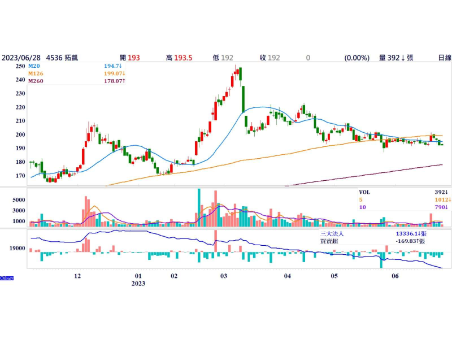The width and height of the screenshot is (452, 339).
Task: Click the high price value 193.5
Action: point(182,58)
